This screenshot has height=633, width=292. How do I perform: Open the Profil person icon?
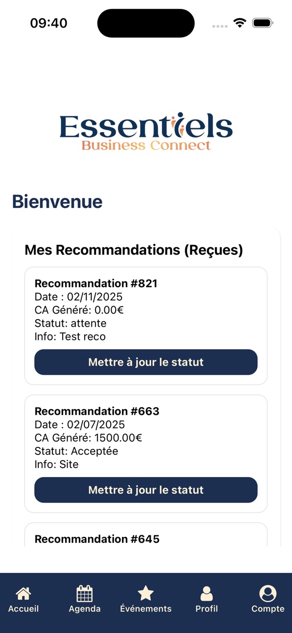pos(207,594)
